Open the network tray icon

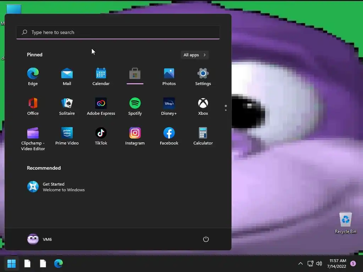(310, 263)
